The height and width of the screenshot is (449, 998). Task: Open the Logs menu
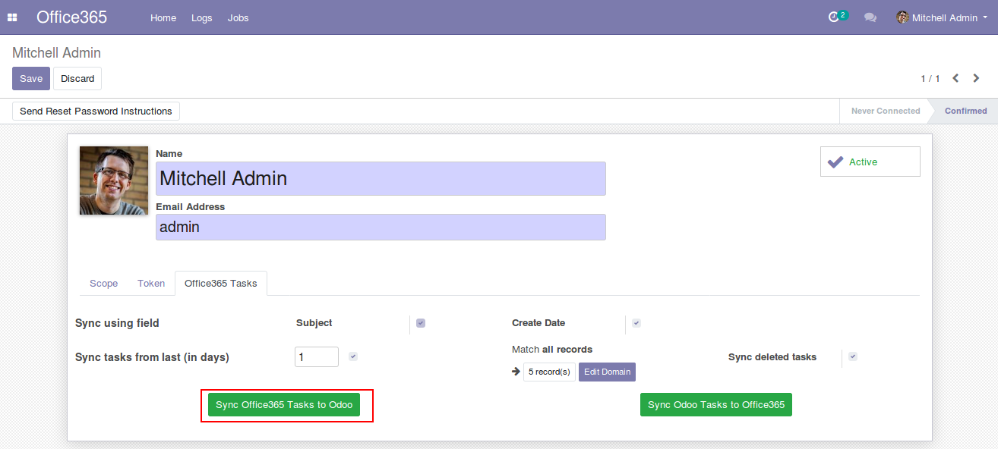tap(202, 17)
